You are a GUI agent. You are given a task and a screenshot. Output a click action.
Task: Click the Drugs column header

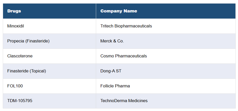[14, 11]
